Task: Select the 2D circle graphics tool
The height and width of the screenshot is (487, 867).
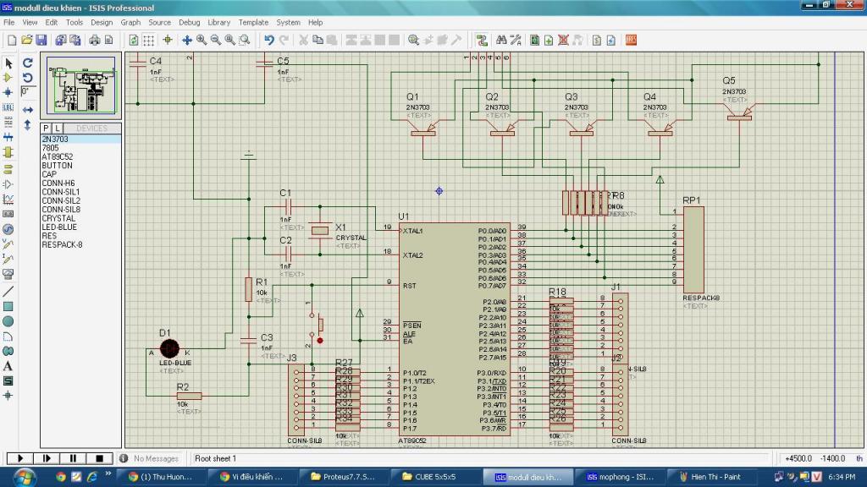Action: click(8, 321)
